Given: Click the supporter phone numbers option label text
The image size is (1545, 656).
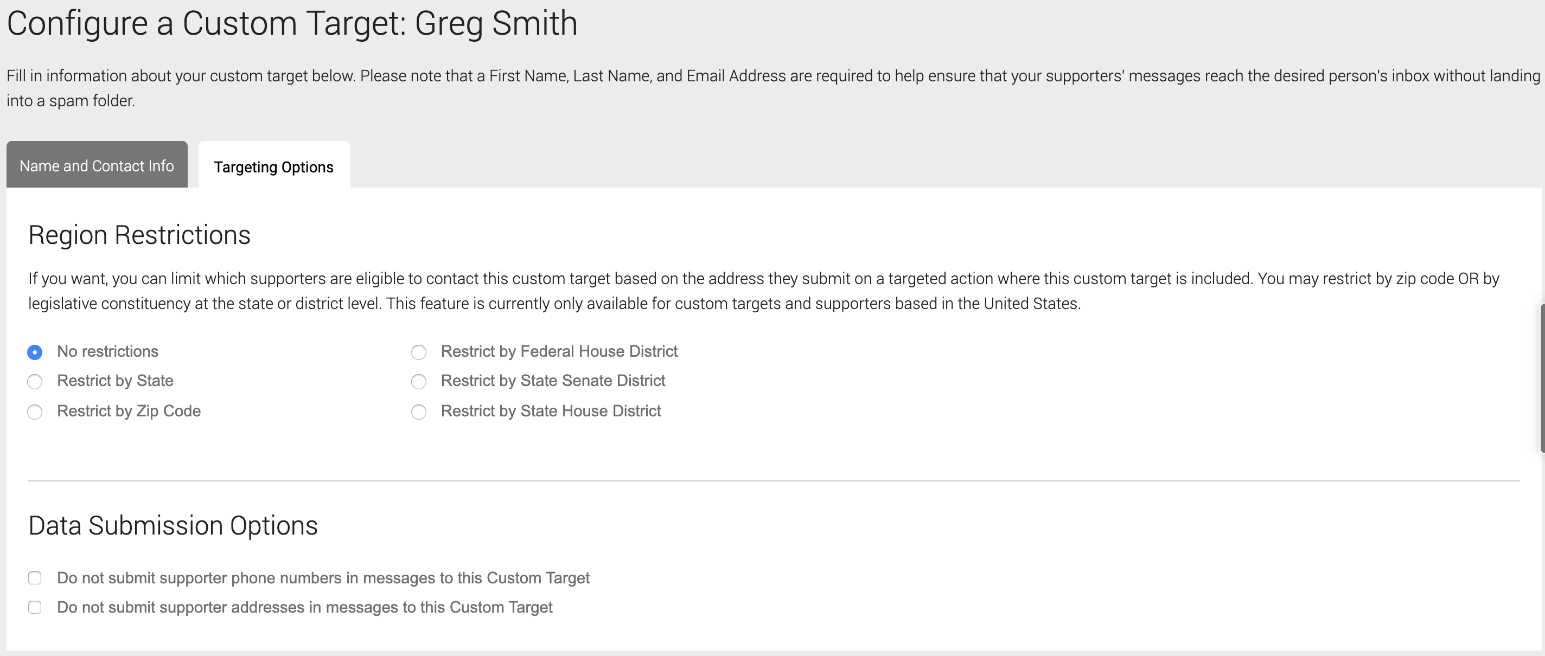Looking at the screenshot, I should pyautogui.click(x=323, y=578).
